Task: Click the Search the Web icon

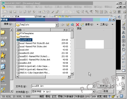Action: pyautogui.click(x=72, y=25)
